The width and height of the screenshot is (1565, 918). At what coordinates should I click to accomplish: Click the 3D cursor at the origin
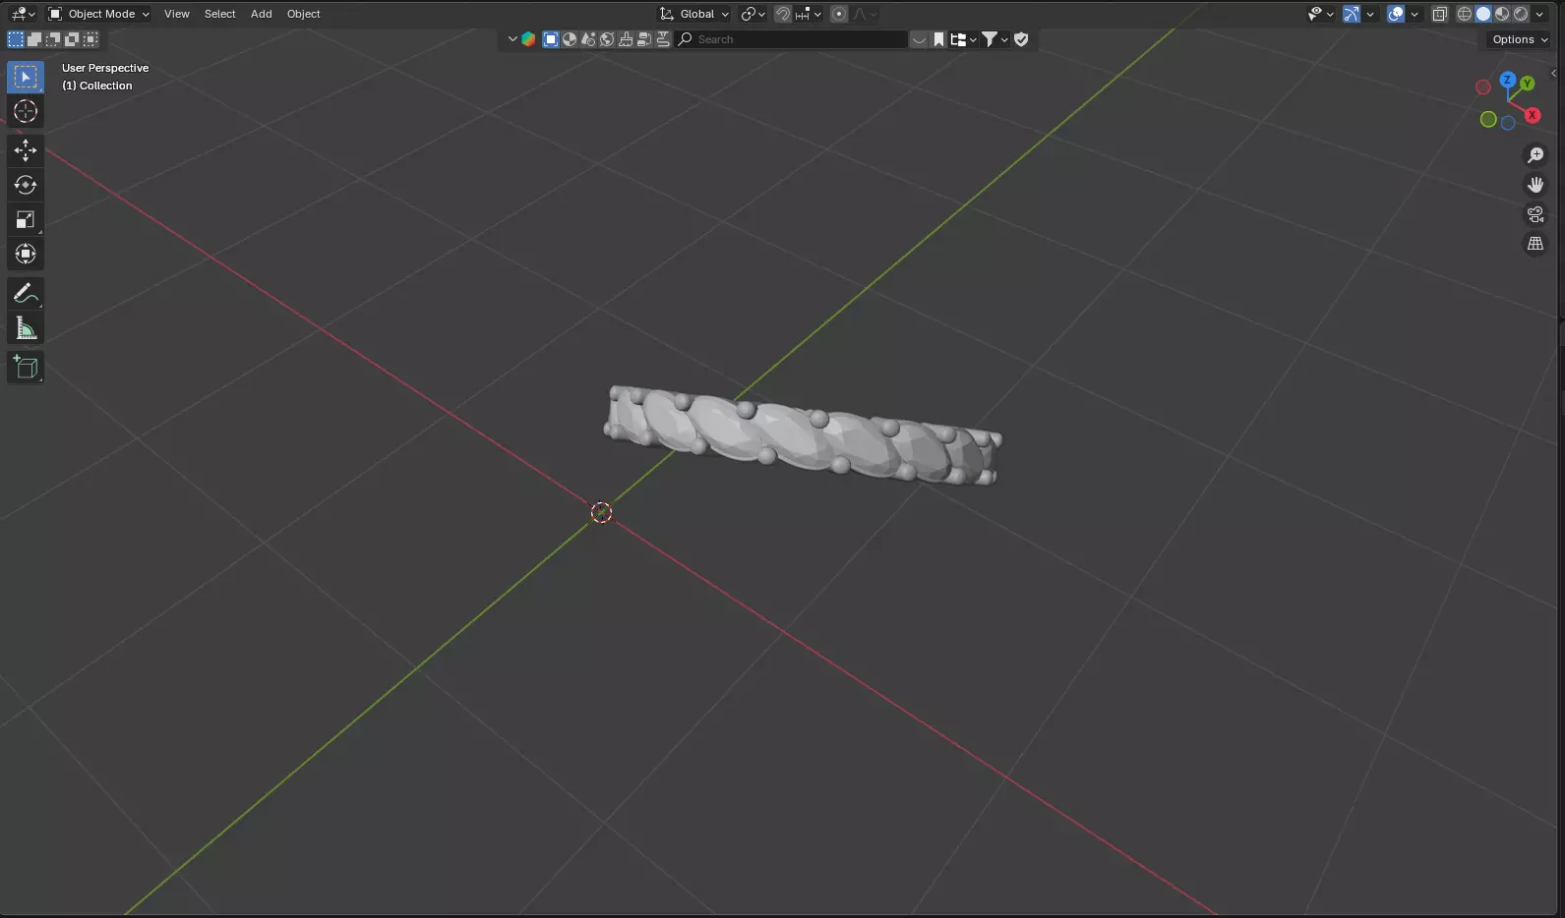point(601,512)
